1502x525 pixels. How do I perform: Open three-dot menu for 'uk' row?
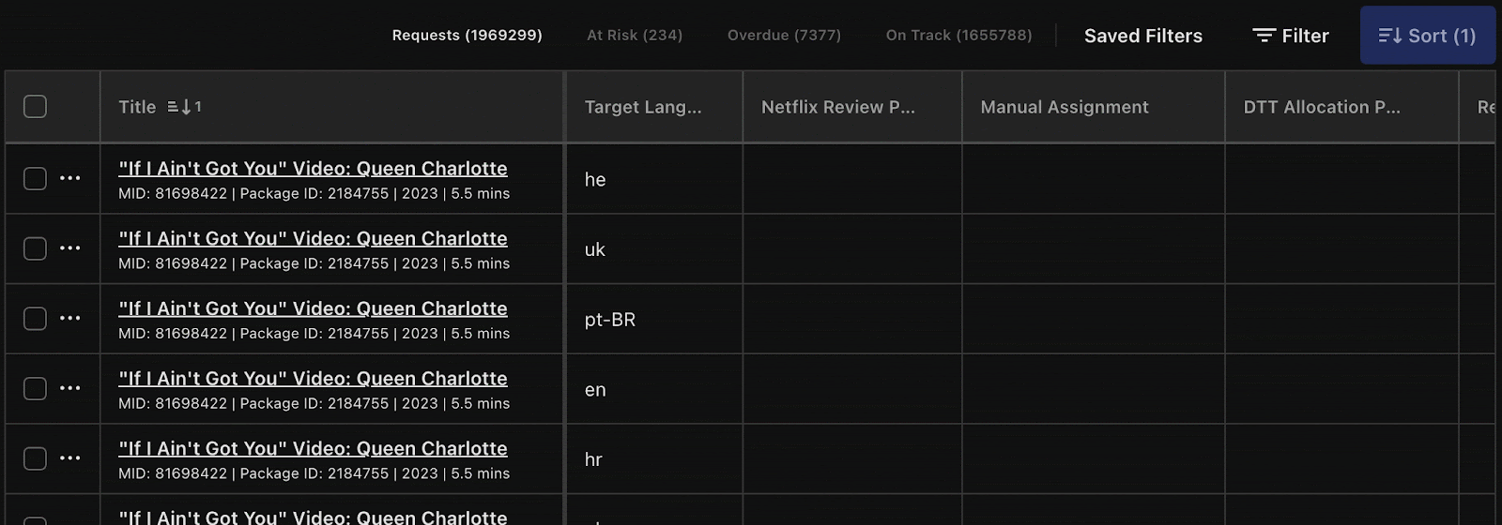pyautogui.click(x=70, y=248)
